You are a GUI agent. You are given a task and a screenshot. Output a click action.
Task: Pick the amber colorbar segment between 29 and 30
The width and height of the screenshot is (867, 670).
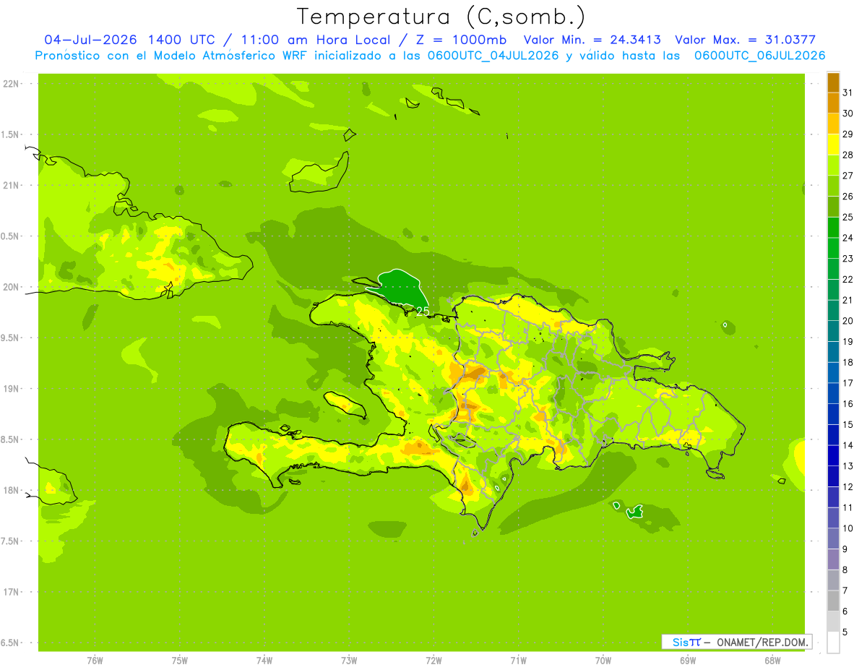[833, 124]
